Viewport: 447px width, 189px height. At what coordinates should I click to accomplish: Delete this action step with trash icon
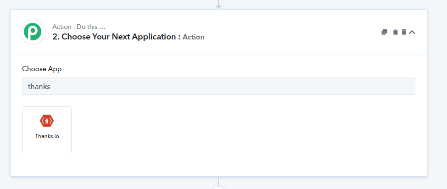(x=404, y=32)
